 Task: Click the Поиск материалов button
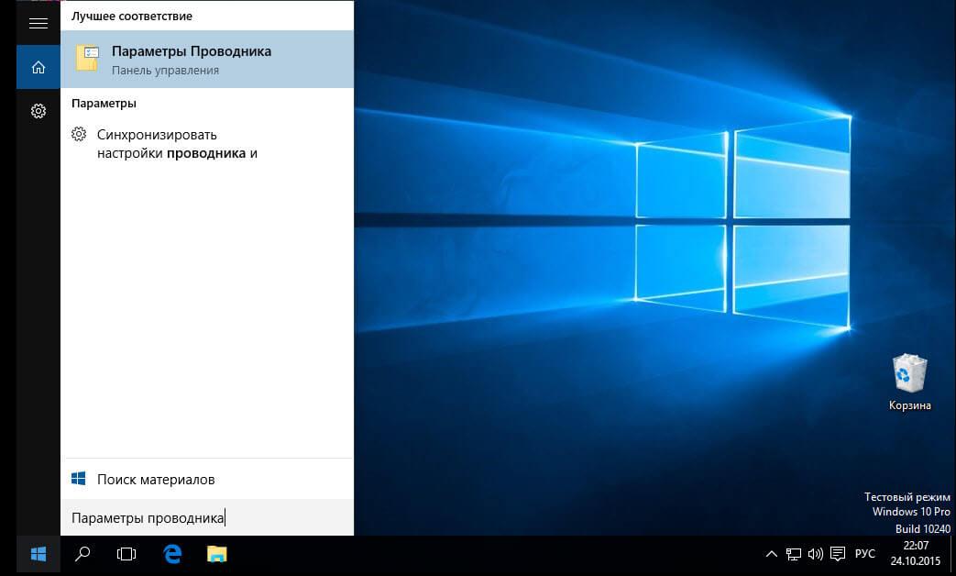(x=207, y=479)
